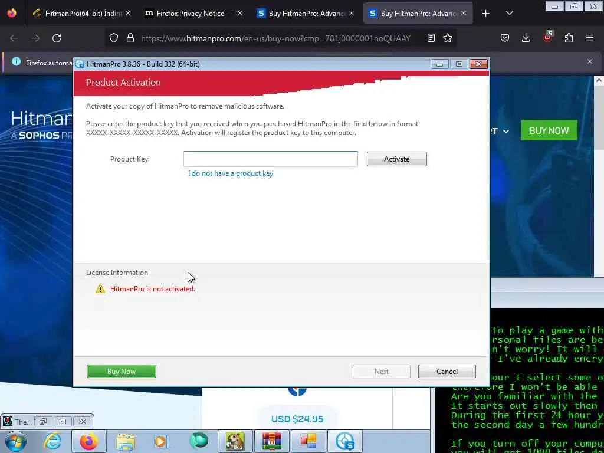Open Firefox downloads panel
The height and width of the screenshot is (453, 604).
pos(526,38)
